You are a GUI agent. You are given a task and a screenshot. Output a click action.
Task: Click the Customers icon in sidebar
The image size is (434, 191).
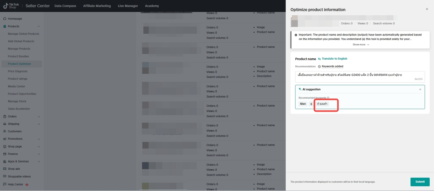[x=5, y=131]
